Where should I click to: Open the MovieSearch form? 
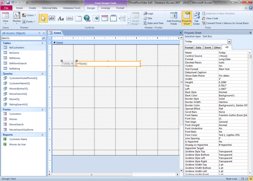click(17, 125)
